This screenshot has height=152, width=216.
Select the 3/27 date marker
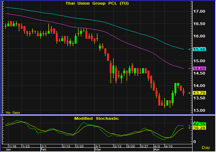click(x=145, y=146)
